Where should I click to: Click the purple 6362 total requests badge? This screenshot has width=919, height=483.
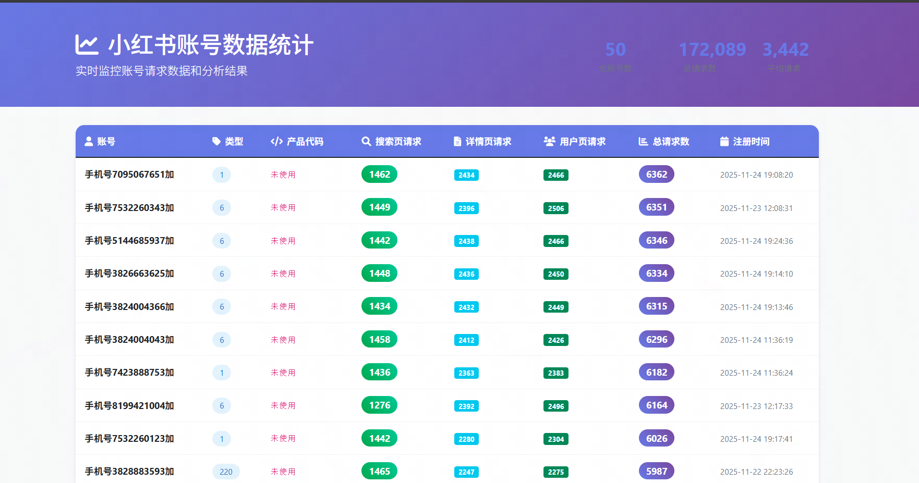656,175
